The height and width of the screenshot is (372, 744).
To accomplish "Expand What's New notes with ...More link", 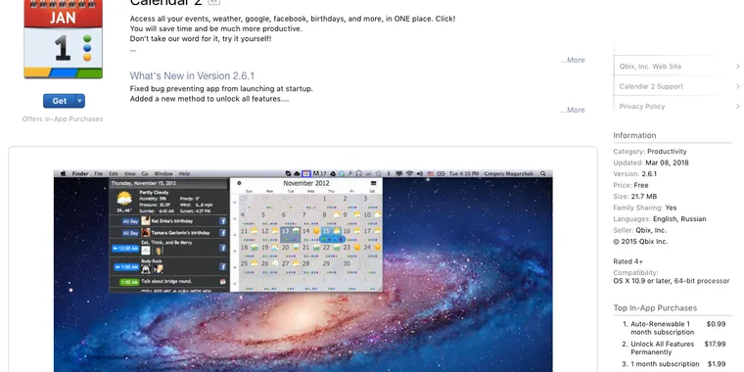I will coord(573,110).
